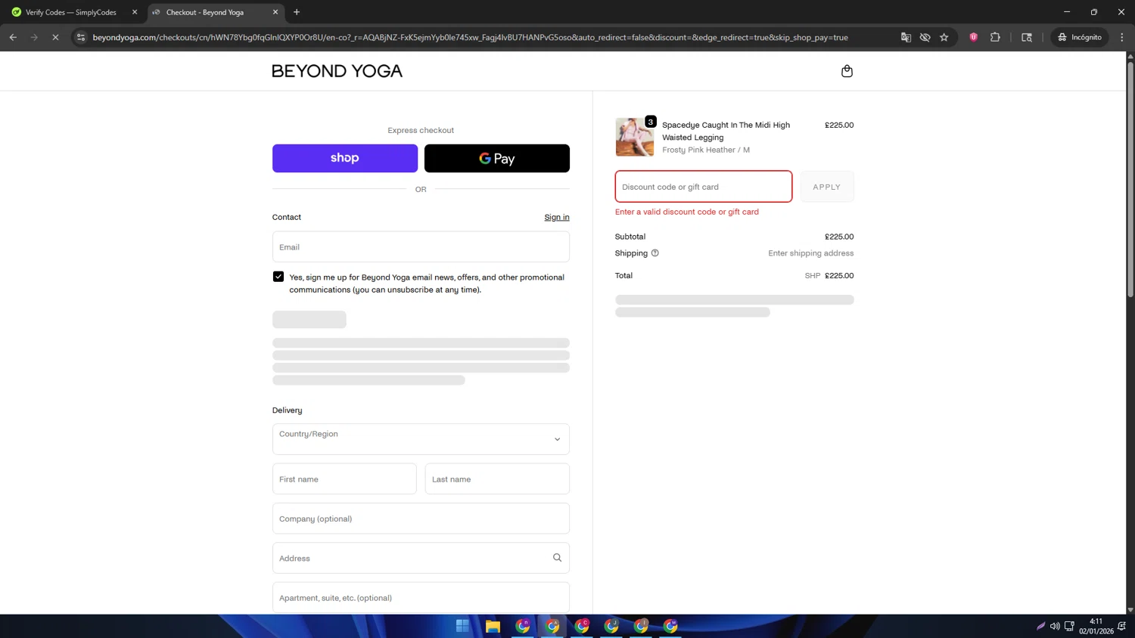Click the invalid discount code error message
The height and width of the screenshot is (638, 1135).
pos(687,212)
